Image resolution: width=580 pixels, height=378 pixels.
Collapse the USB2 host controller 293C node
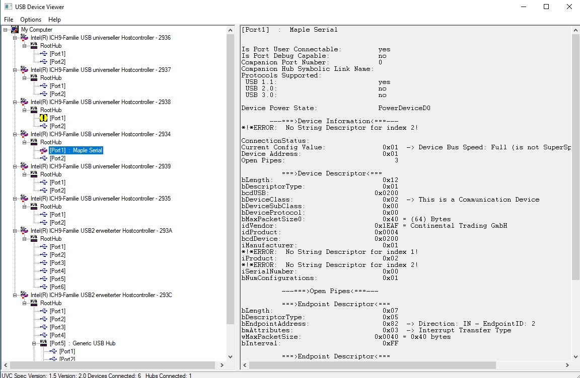tap(15, 295)
